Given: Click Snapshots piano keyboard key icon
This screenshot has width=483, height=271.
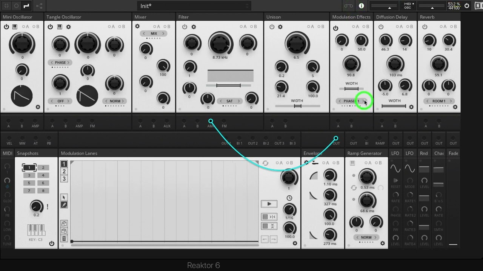Looking at the screenshot, I should pyautogui.click(x=36, y=230).
